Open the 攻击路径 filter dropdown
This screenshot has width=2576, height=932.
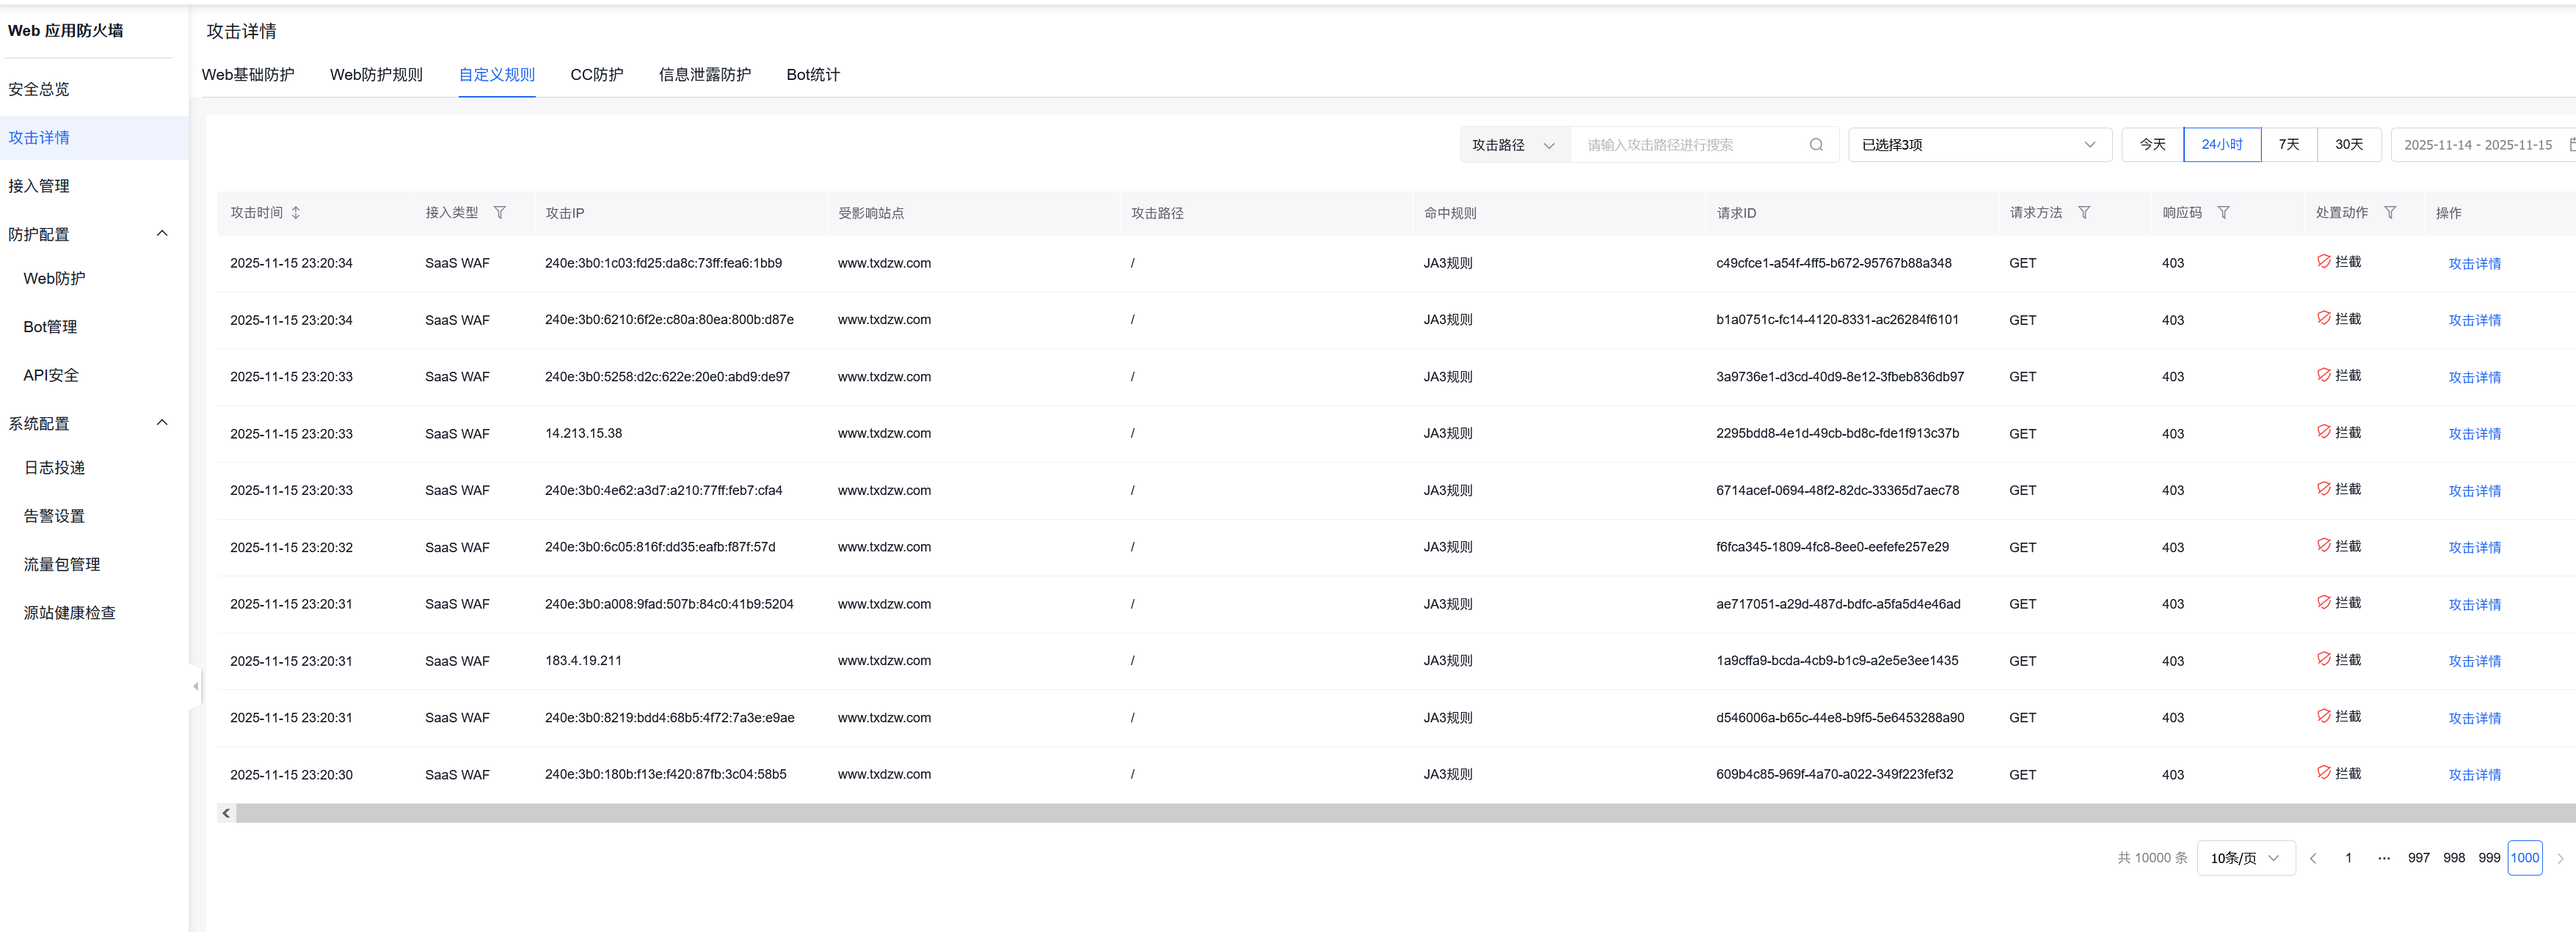1513,144
